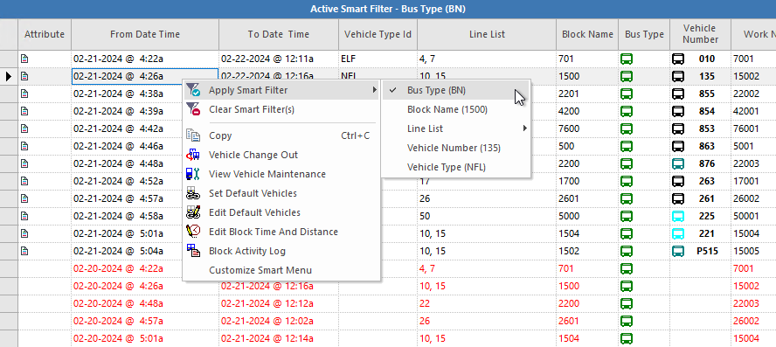The width and height of the screenshot is (776, 347).
Task: Click block name cell 5000
Action: [587, 216]
